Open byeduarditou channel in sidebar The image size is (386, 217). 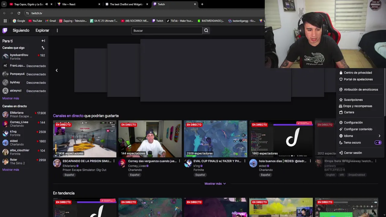point(24,57)
